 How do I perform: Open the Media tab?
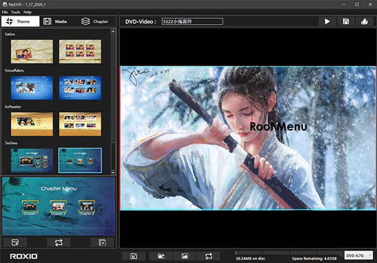coord(58,21)
